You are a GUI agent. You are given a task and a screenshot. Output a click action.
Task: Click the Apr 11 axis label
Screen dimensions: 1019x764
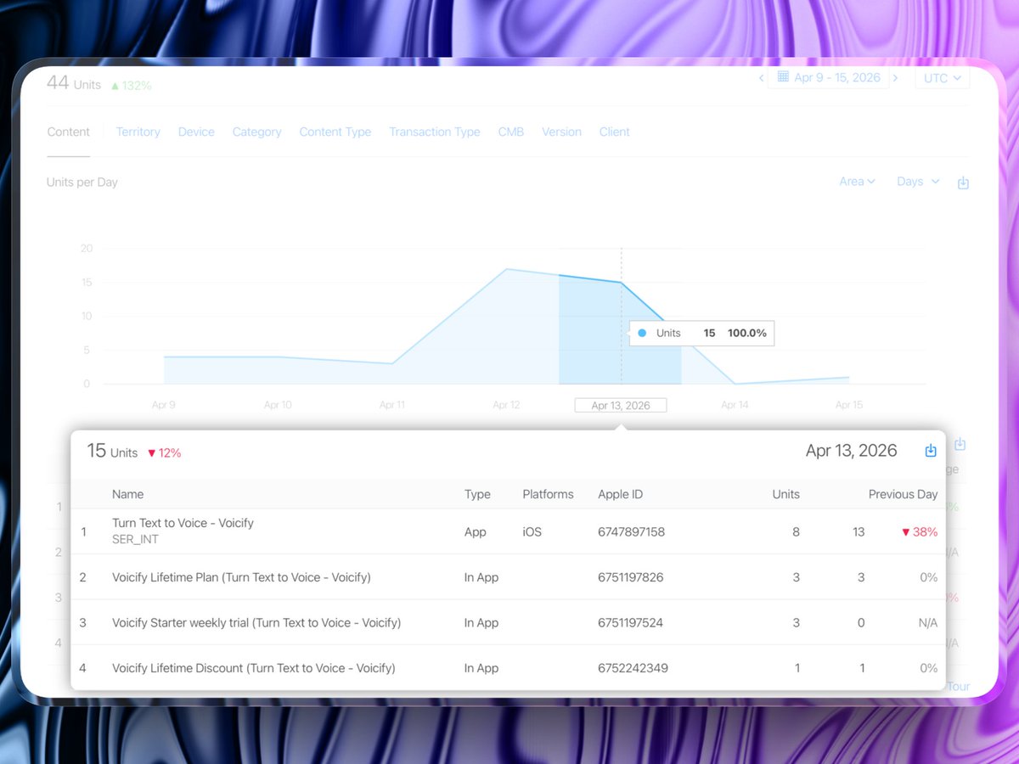392,405
